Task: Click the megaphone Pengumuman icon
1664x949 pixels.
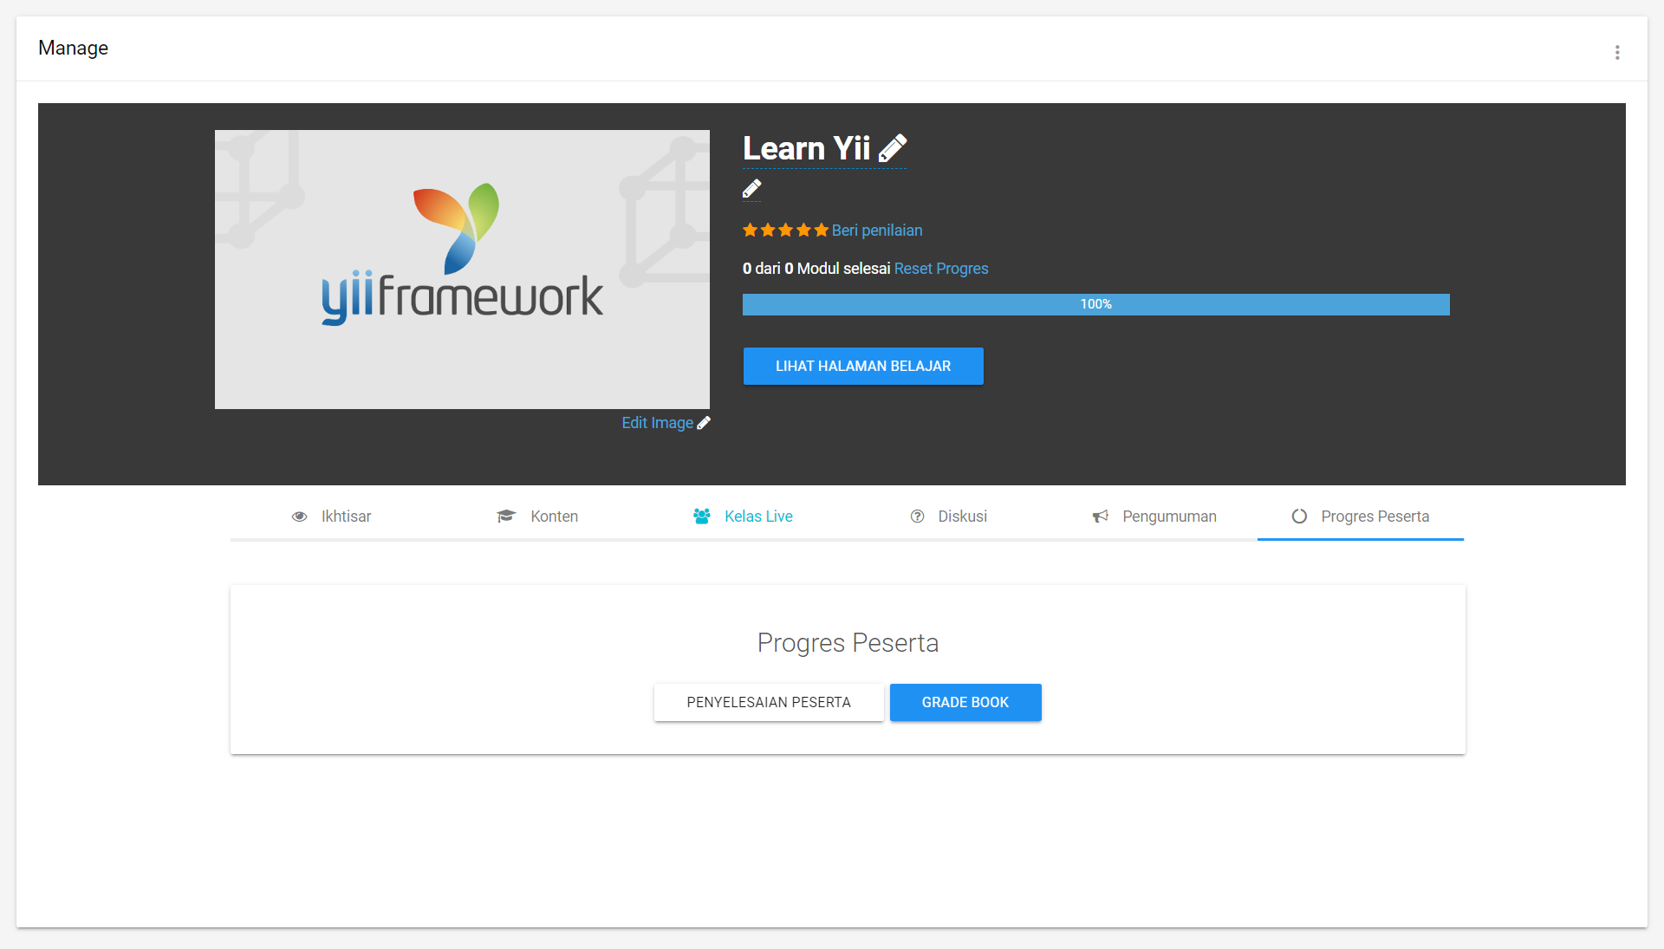Action: (x=1101, y=517)
